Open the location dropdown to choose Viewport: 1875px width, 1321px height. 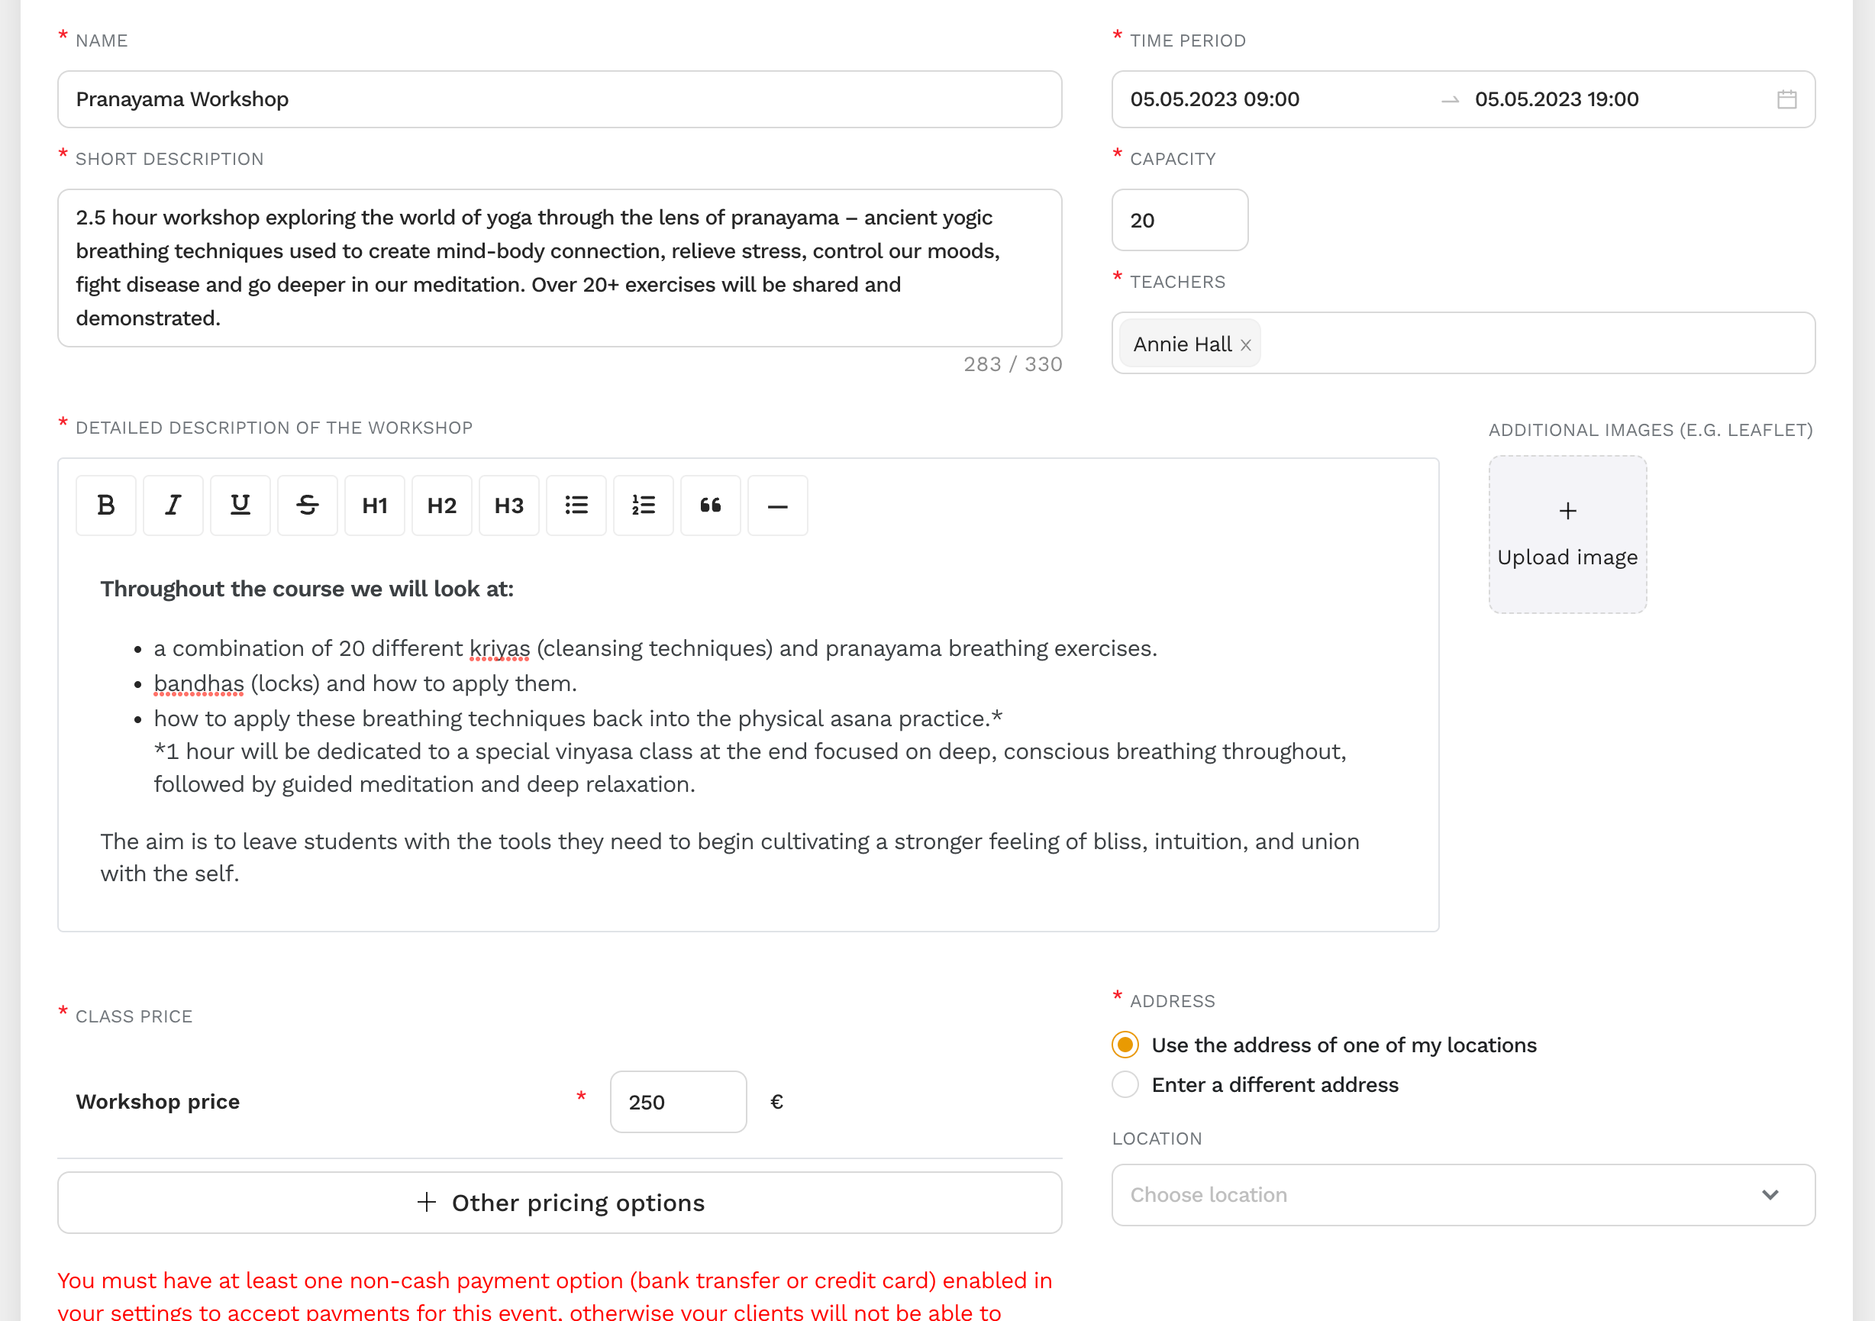point(1464,1193)
